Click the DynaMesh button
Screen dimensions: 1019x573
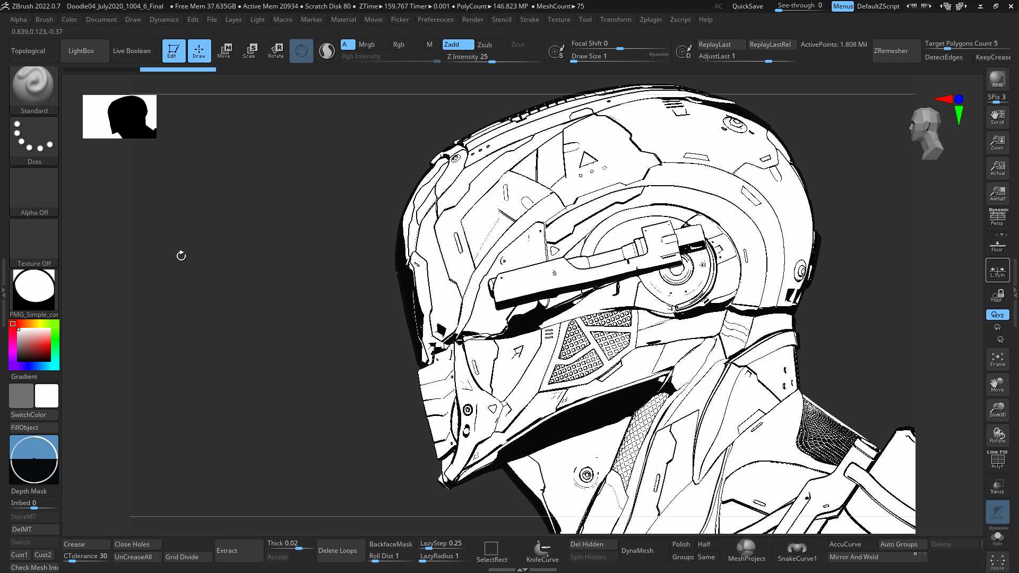click(x=637, y=551)
